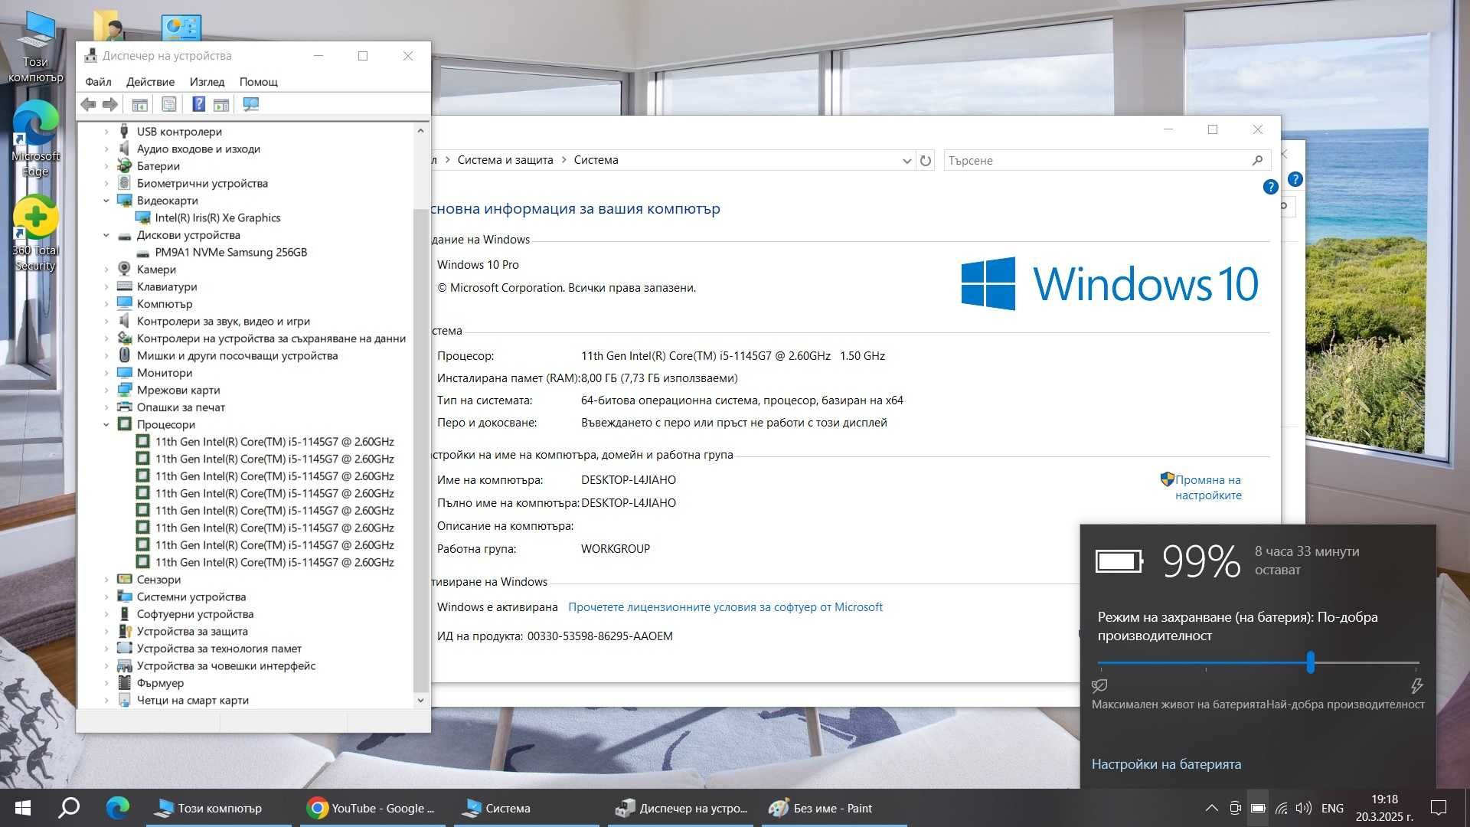Select Биометрични устройства tree item
Viewport: 1470px width, 827px height.
[x=202, y=183]
